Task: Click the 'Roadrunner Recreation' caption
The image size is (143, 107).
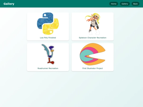Action: click(48, 68)
